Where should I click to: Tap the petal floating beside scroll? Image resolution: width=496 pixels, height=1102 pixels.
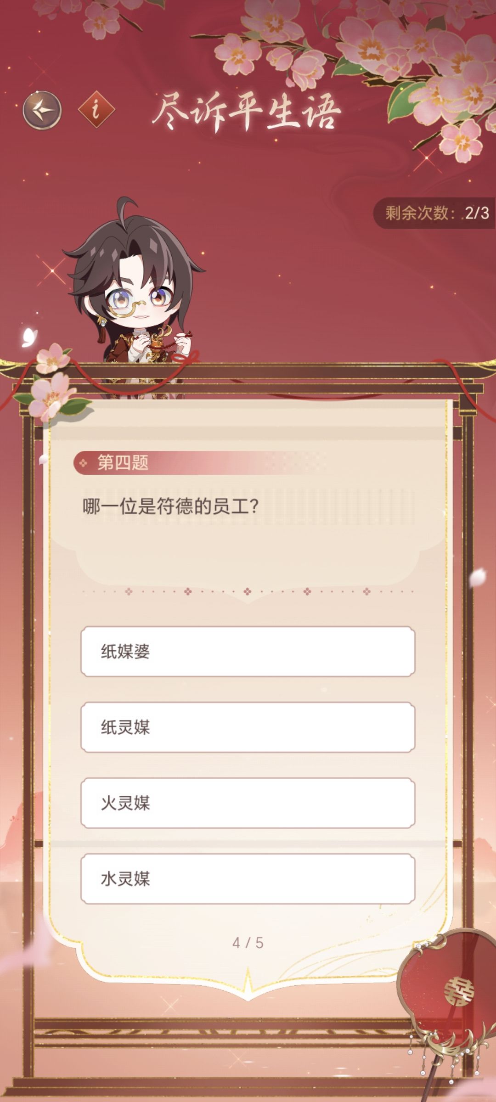pos(478,577)
